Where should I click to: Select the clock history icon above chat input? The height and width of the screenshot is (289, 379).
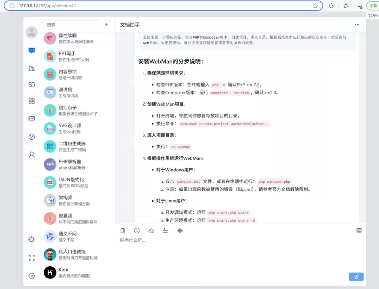137,230
